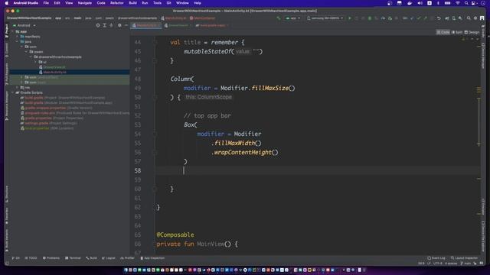
Task: Switch editor to Split view mode
Action: click(x=457, y=32)
